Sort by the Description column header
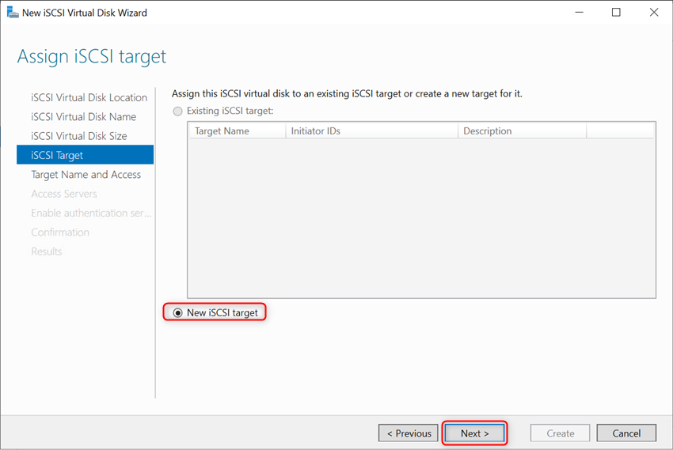673x450 pixels. [x=522, y=131]
